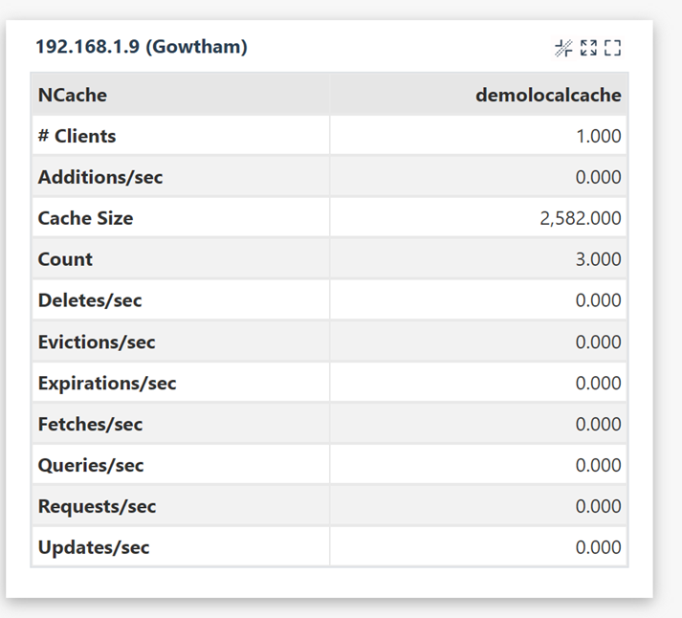Select the Additions/sec counter row
This screenshot has height=618, width=682.
(x=329, y=177)
